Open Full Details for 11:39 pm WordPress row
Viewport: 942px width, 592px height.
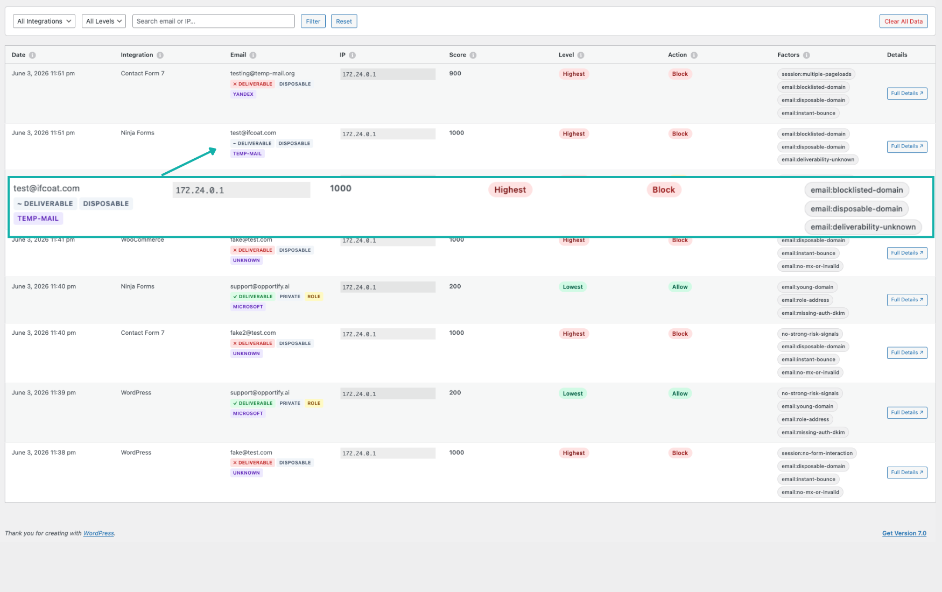pyautogui.click(x=907, y=413)
